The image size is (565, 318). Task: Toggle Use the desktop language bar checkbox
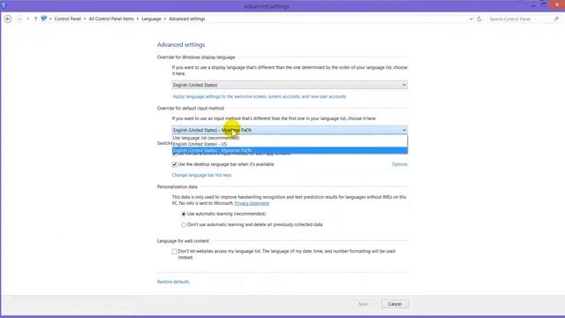pos(175,164)
